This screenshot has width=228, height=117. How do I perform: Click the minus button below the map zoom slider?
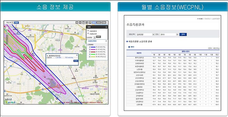point(7,45)
